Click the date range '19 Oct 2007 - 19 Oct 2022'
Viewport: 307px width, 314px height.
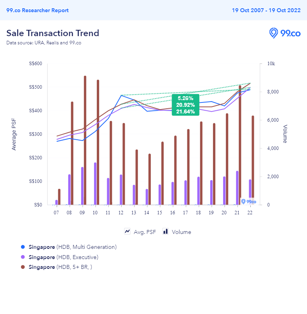[x=266, y=10]
